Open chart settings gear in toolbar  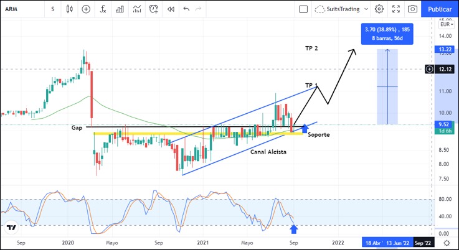[379, 9]
